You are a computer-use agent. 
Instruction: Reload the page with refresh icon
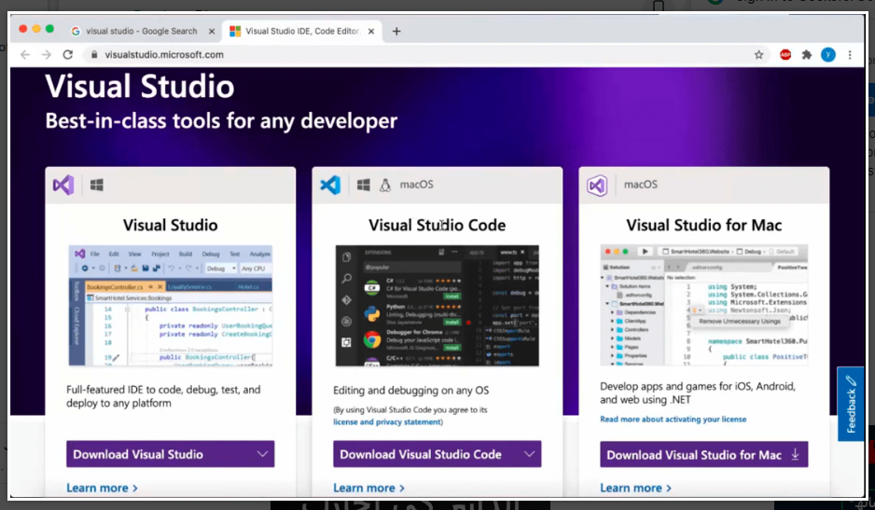67,55
